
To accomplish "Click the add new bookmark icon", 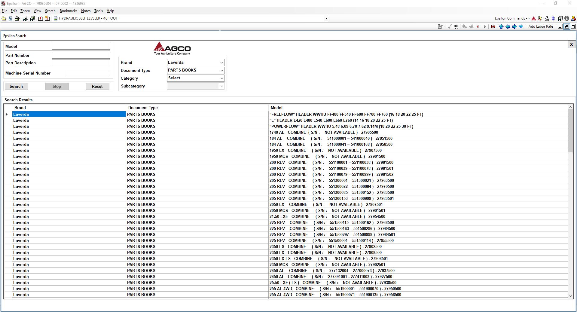I will click(x=47, y=18).
